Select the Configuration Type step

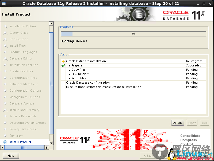pyautogui.click(x=23, y=78)
